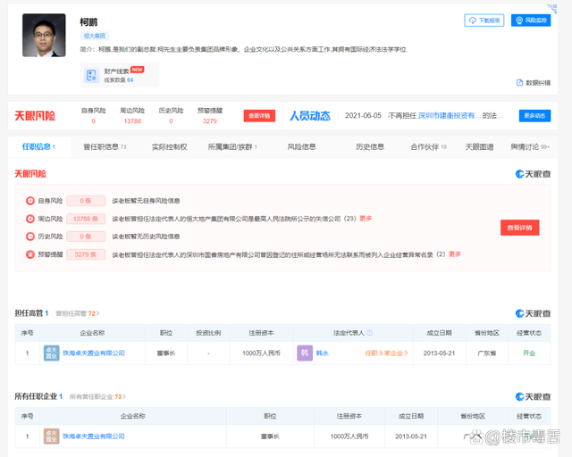
Task: Select the 任职信息 tab
Action: pyautogui.click(x=38, y=146)
